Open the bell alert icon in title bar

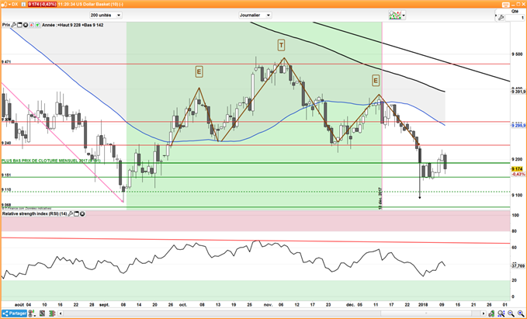5,5
